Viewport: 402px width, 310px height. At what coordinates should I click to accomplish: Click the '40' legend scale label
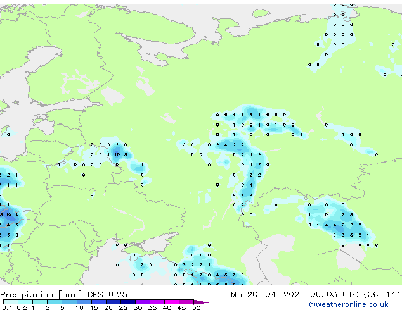click(167, 307)
